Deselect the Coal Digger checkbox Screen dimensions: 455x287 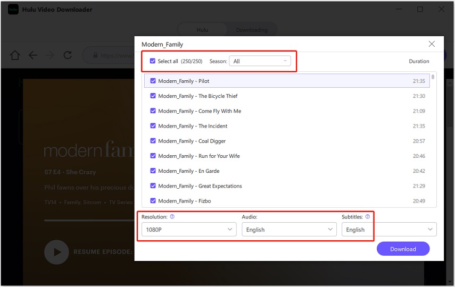click(153, 141)
